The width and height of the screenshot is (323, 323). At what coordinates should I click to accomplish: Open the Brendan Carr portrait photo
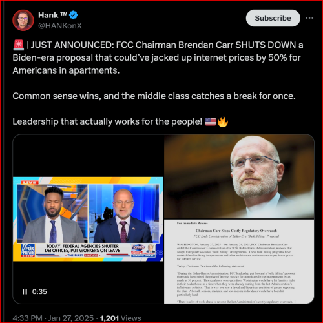tap(239, 176)
